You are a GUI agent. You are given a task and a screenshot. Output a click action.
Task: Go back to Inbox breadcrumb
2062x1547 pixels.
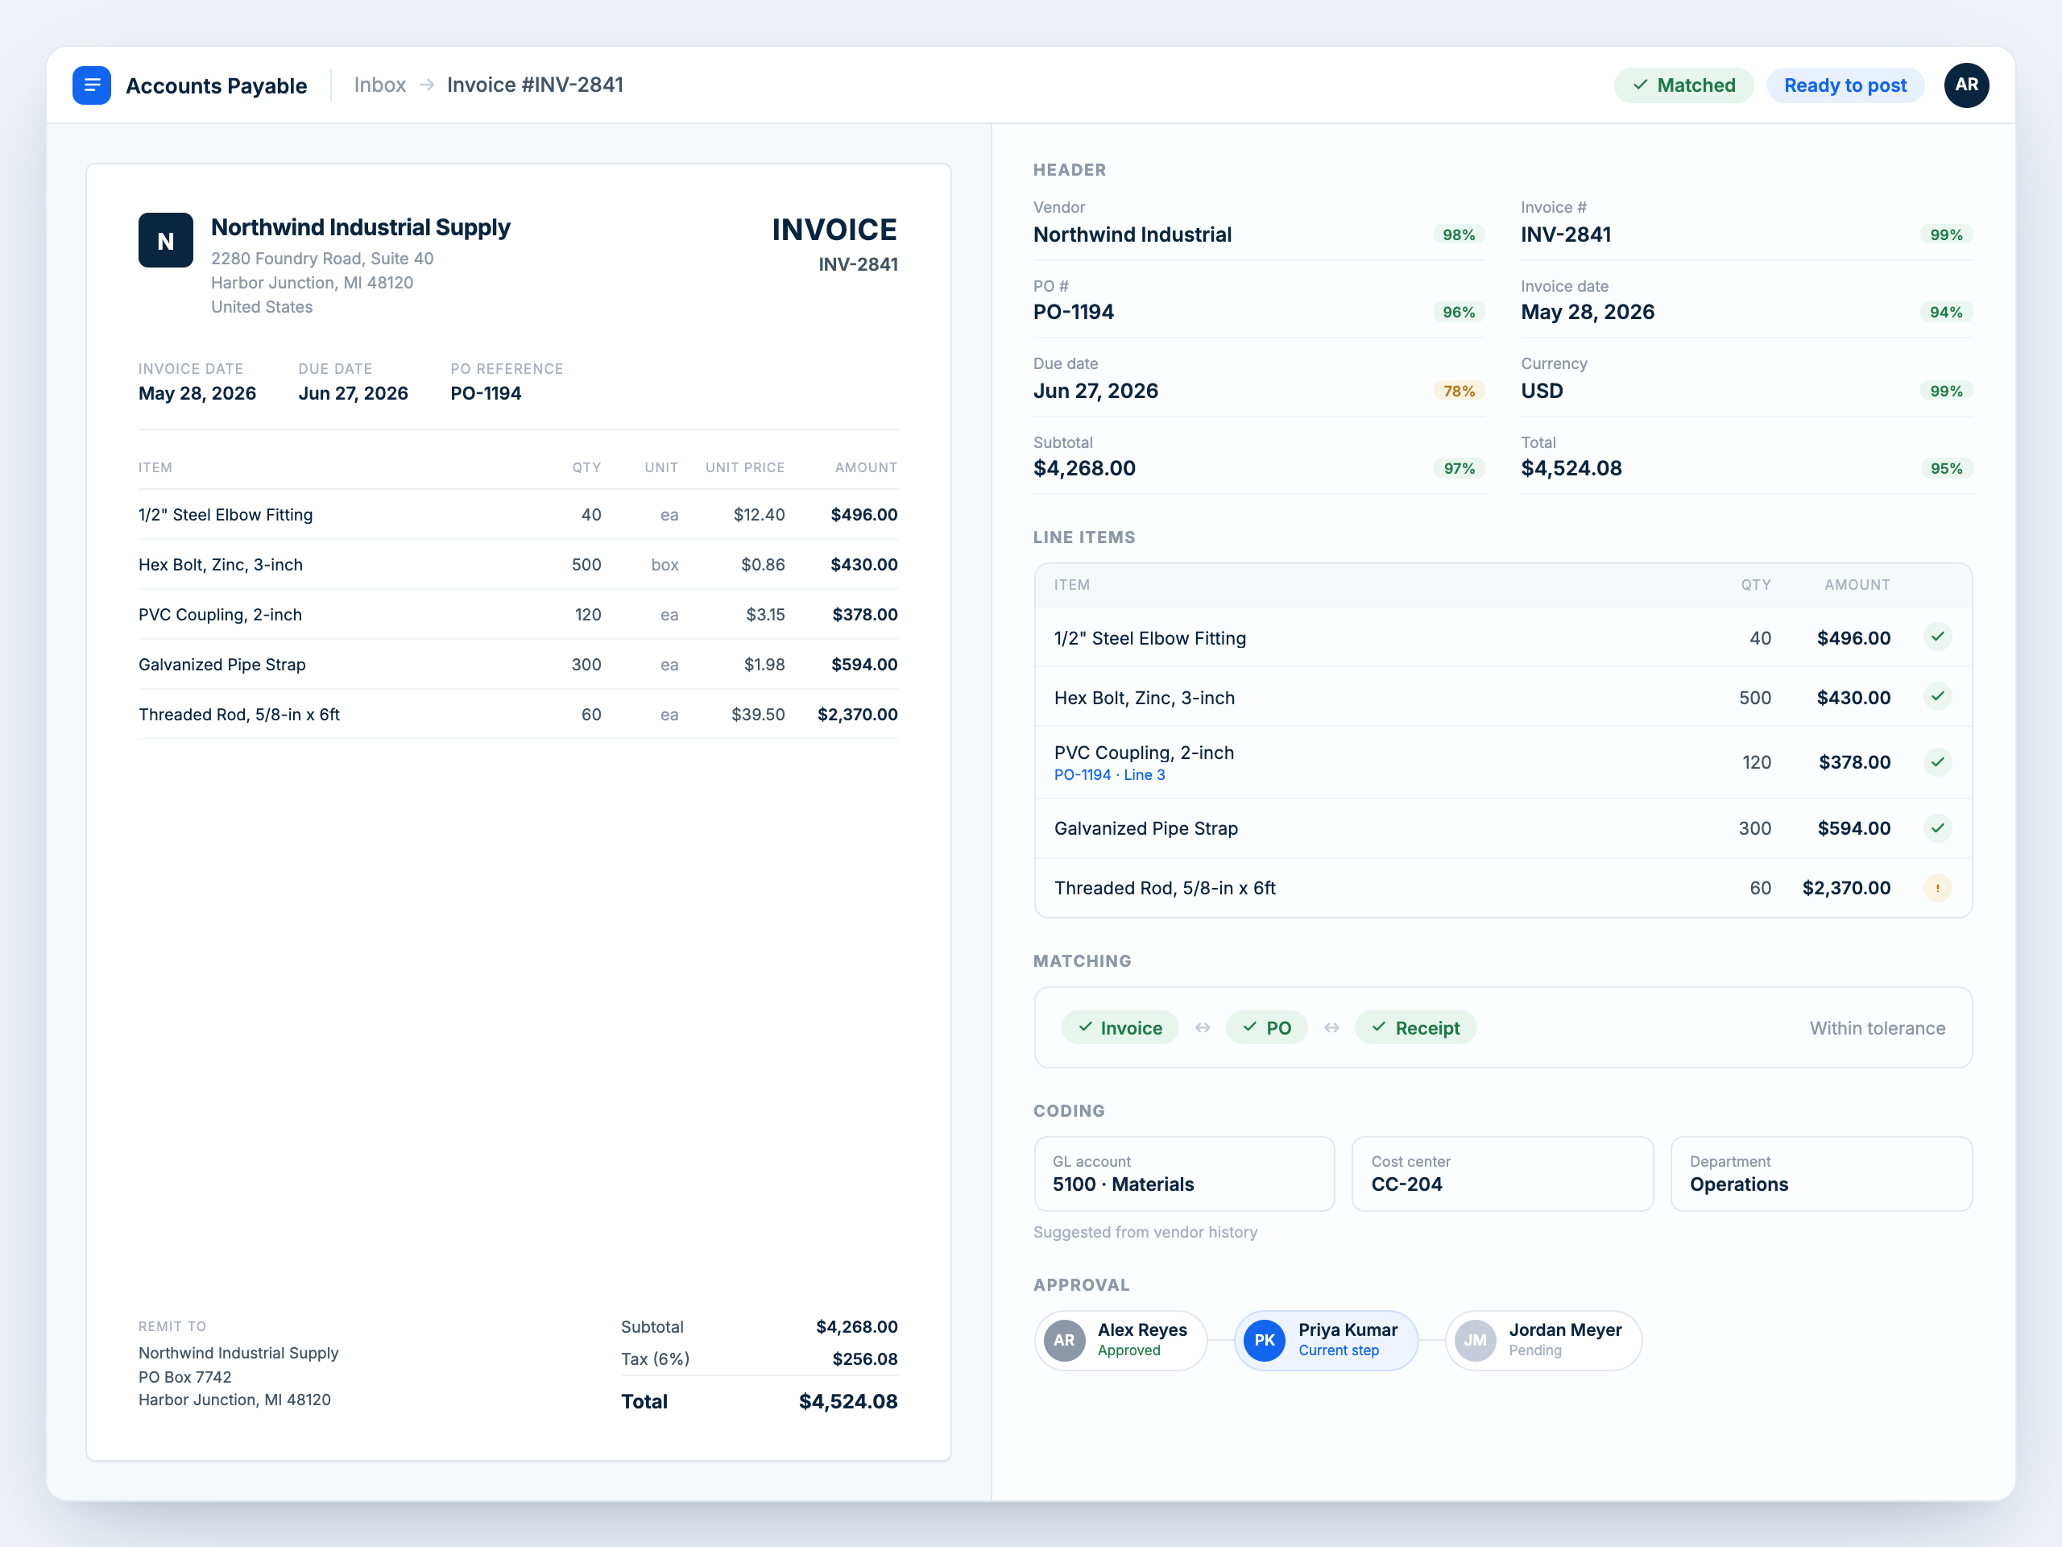tap(379, 85)
